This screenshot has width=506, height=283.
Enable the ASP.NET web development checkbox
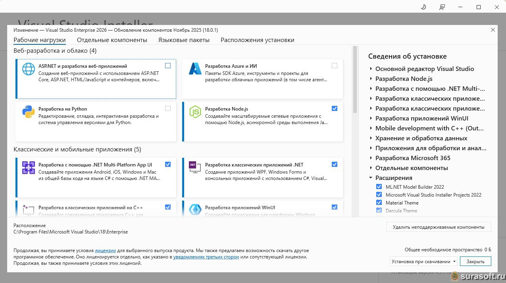point(168,66)
